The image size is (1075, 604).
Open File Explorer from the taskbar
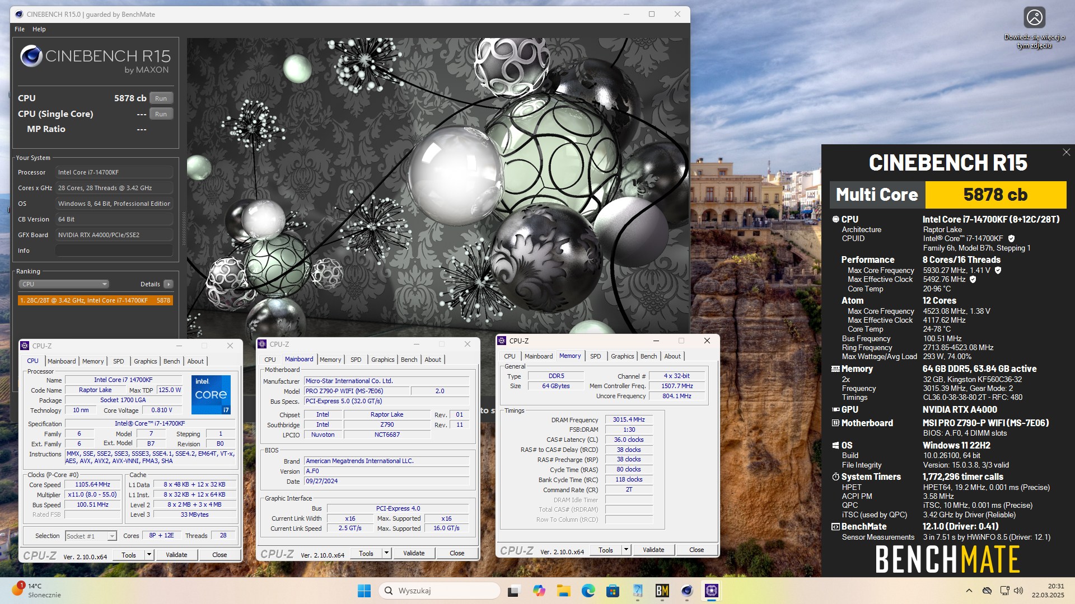(563, 591)
